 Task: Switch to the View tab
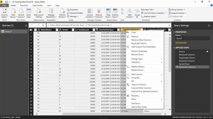49,6
